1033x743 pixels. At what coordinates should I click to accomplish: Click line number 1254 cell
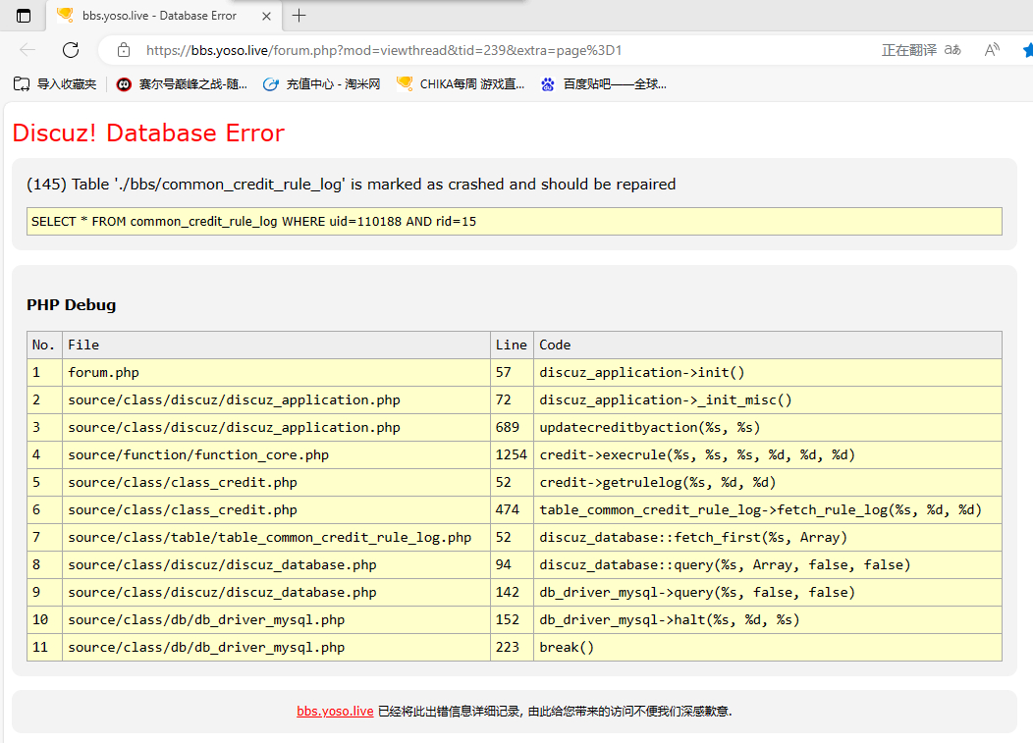tap(512, 455)
